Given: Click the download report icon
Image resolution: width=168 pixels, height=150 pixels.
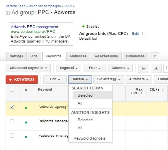Looking at the screenshot, I should tap(156, 69).
